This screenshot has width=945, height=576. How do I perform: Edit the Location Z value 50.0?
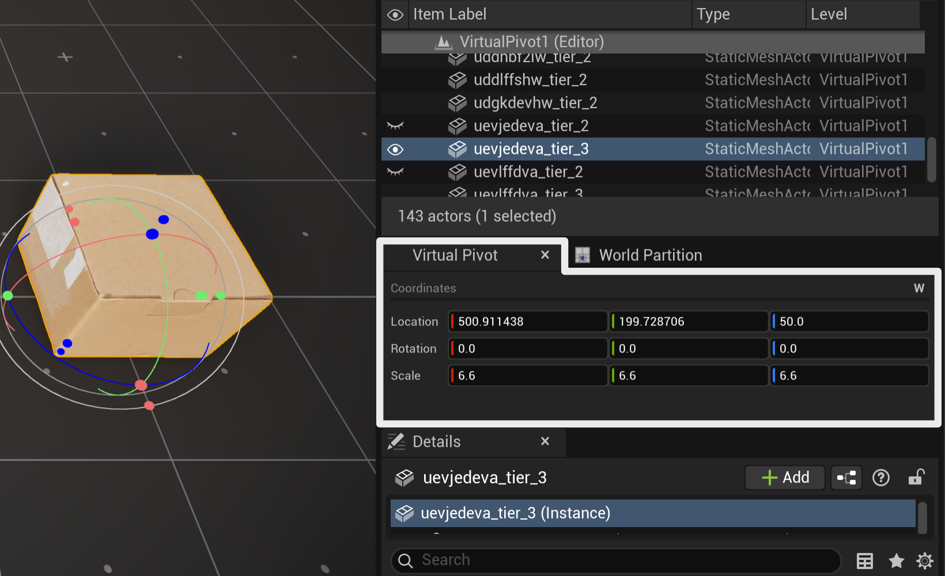pos(849,321)
